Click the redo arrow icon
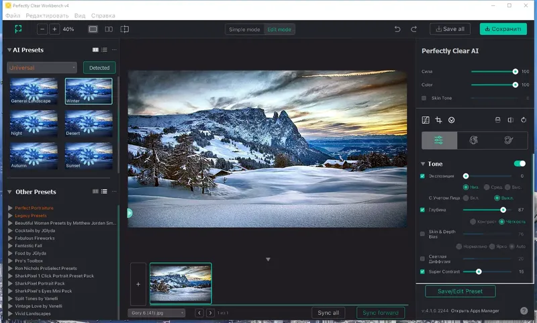This screenshot has width=537, height=323. click(x=413, y=29)
